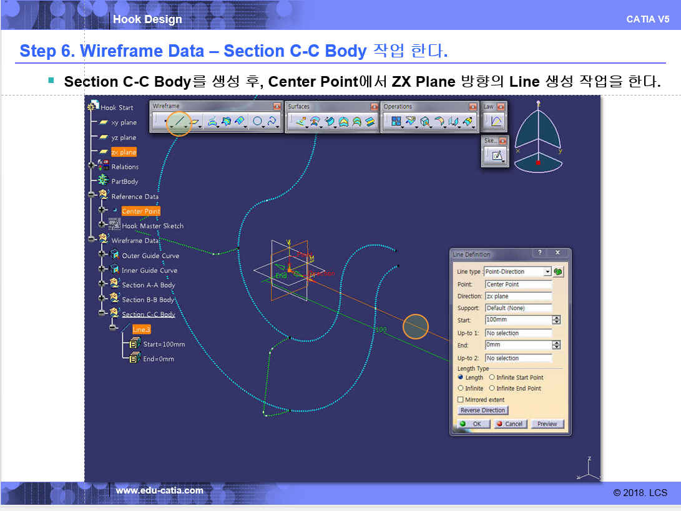Select the yz plane tree item
The image size is (681, 511).
[123, 137]
